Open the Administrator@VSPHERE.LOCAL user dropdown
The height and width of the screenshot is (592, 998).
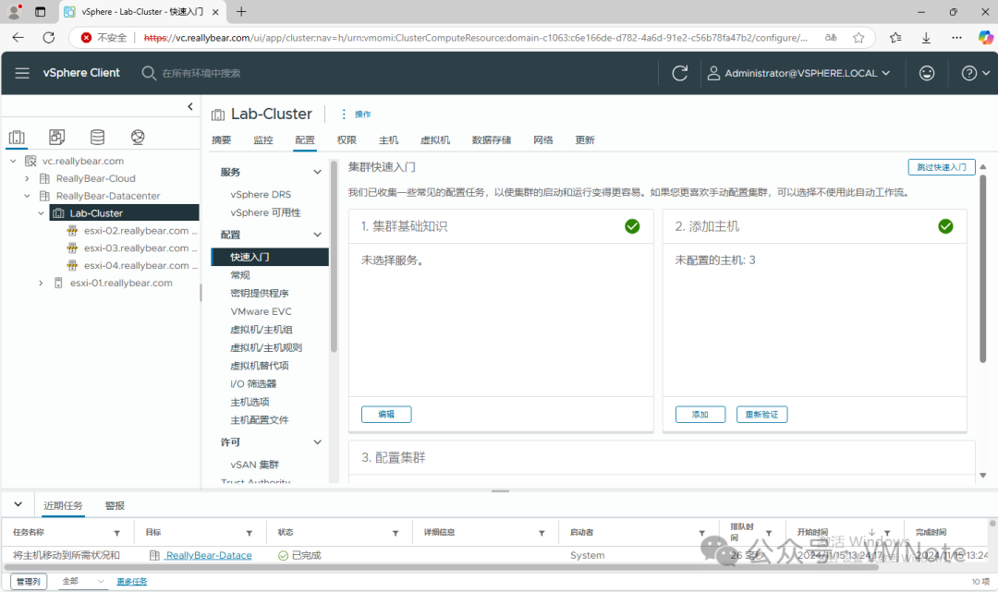[798, 73]
